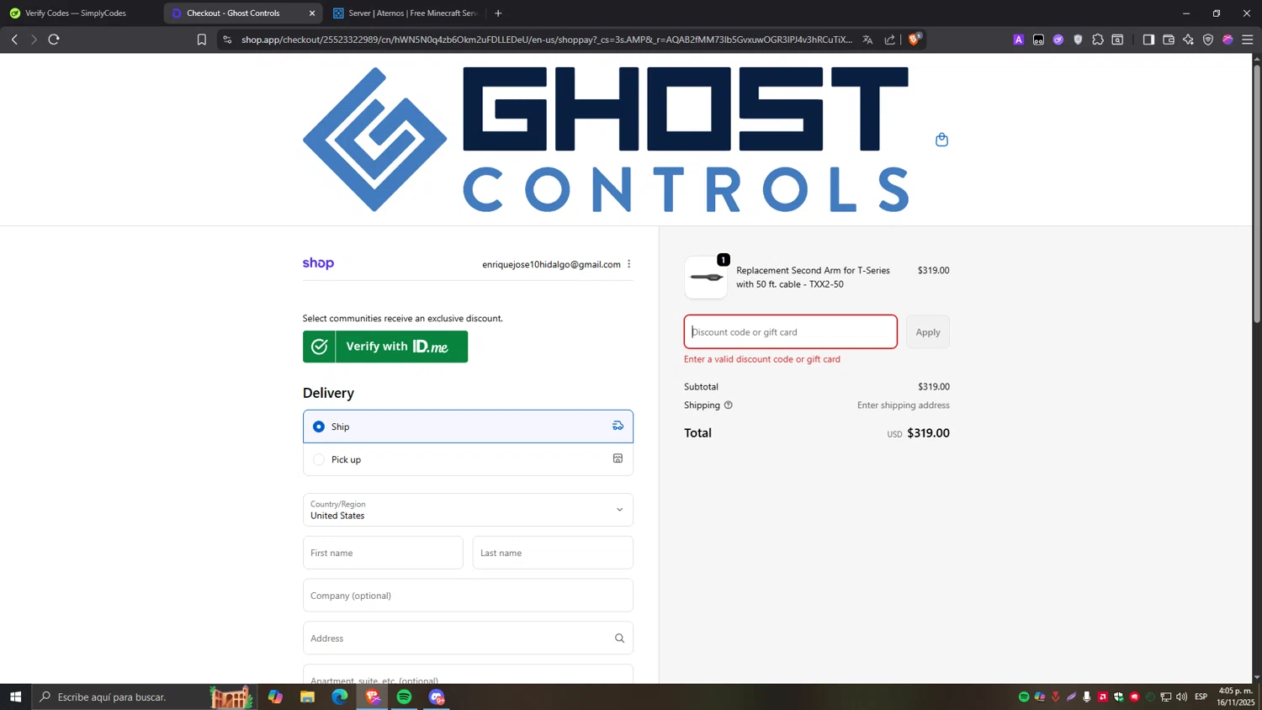Click the $319.00 total amount text

[x=928, y=433]
